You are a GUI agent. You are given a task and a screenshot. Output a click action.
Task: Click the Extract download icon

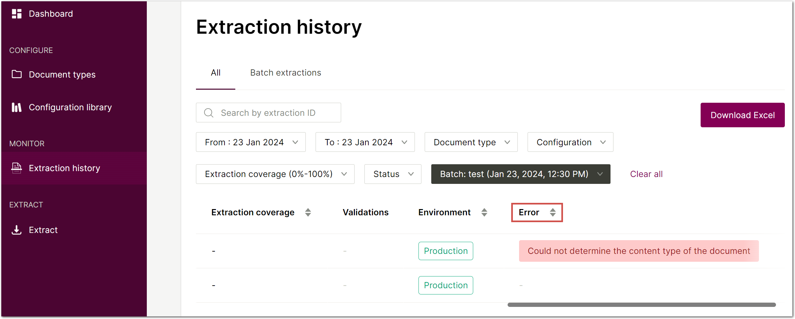coord(17,230)
